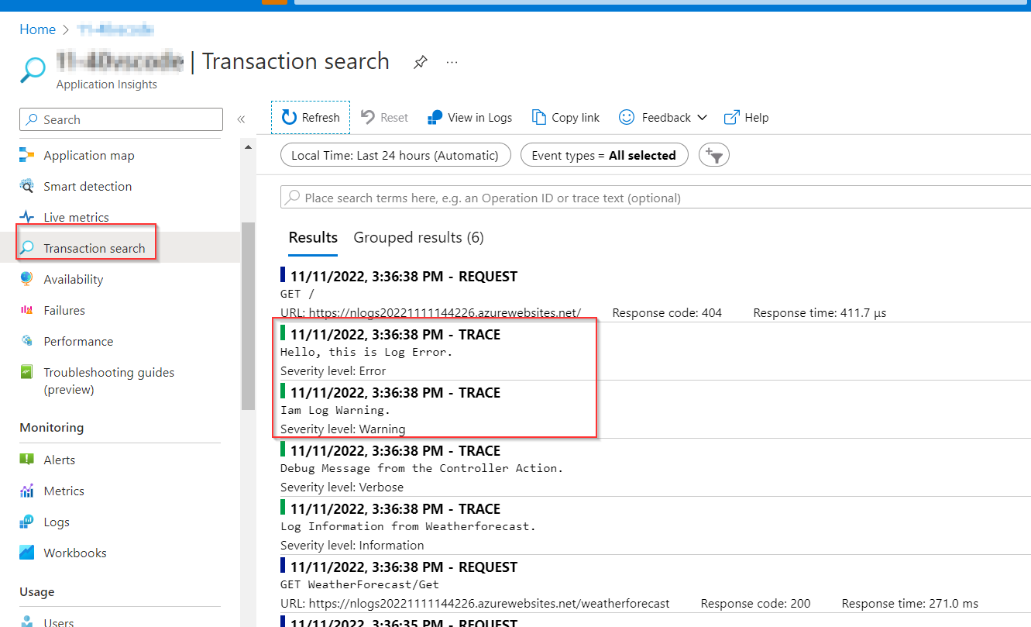Viewport: 1031px width, 627px height.
Task: Open Logs under Monitoring
Action: coord(57,522)
